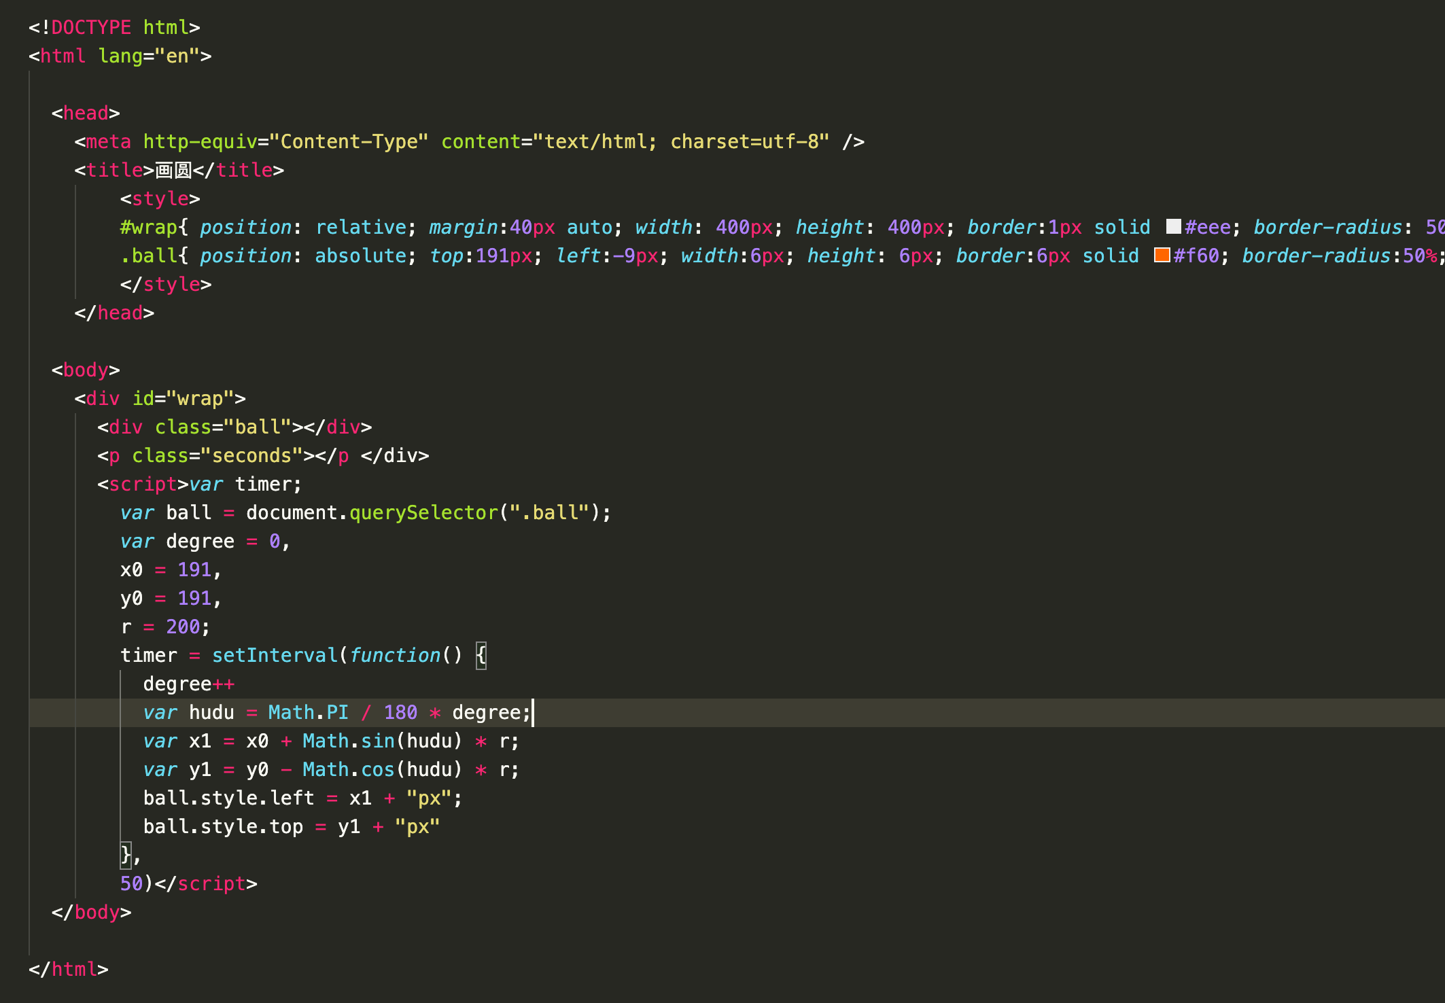Click the closing html tag
The image size is (1445, 1003).
(x=68, y=969)
